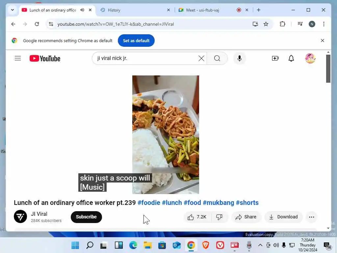Click the scrollbar down arrow
Screen dimensions: 337x253
click(x=328, y=228)
